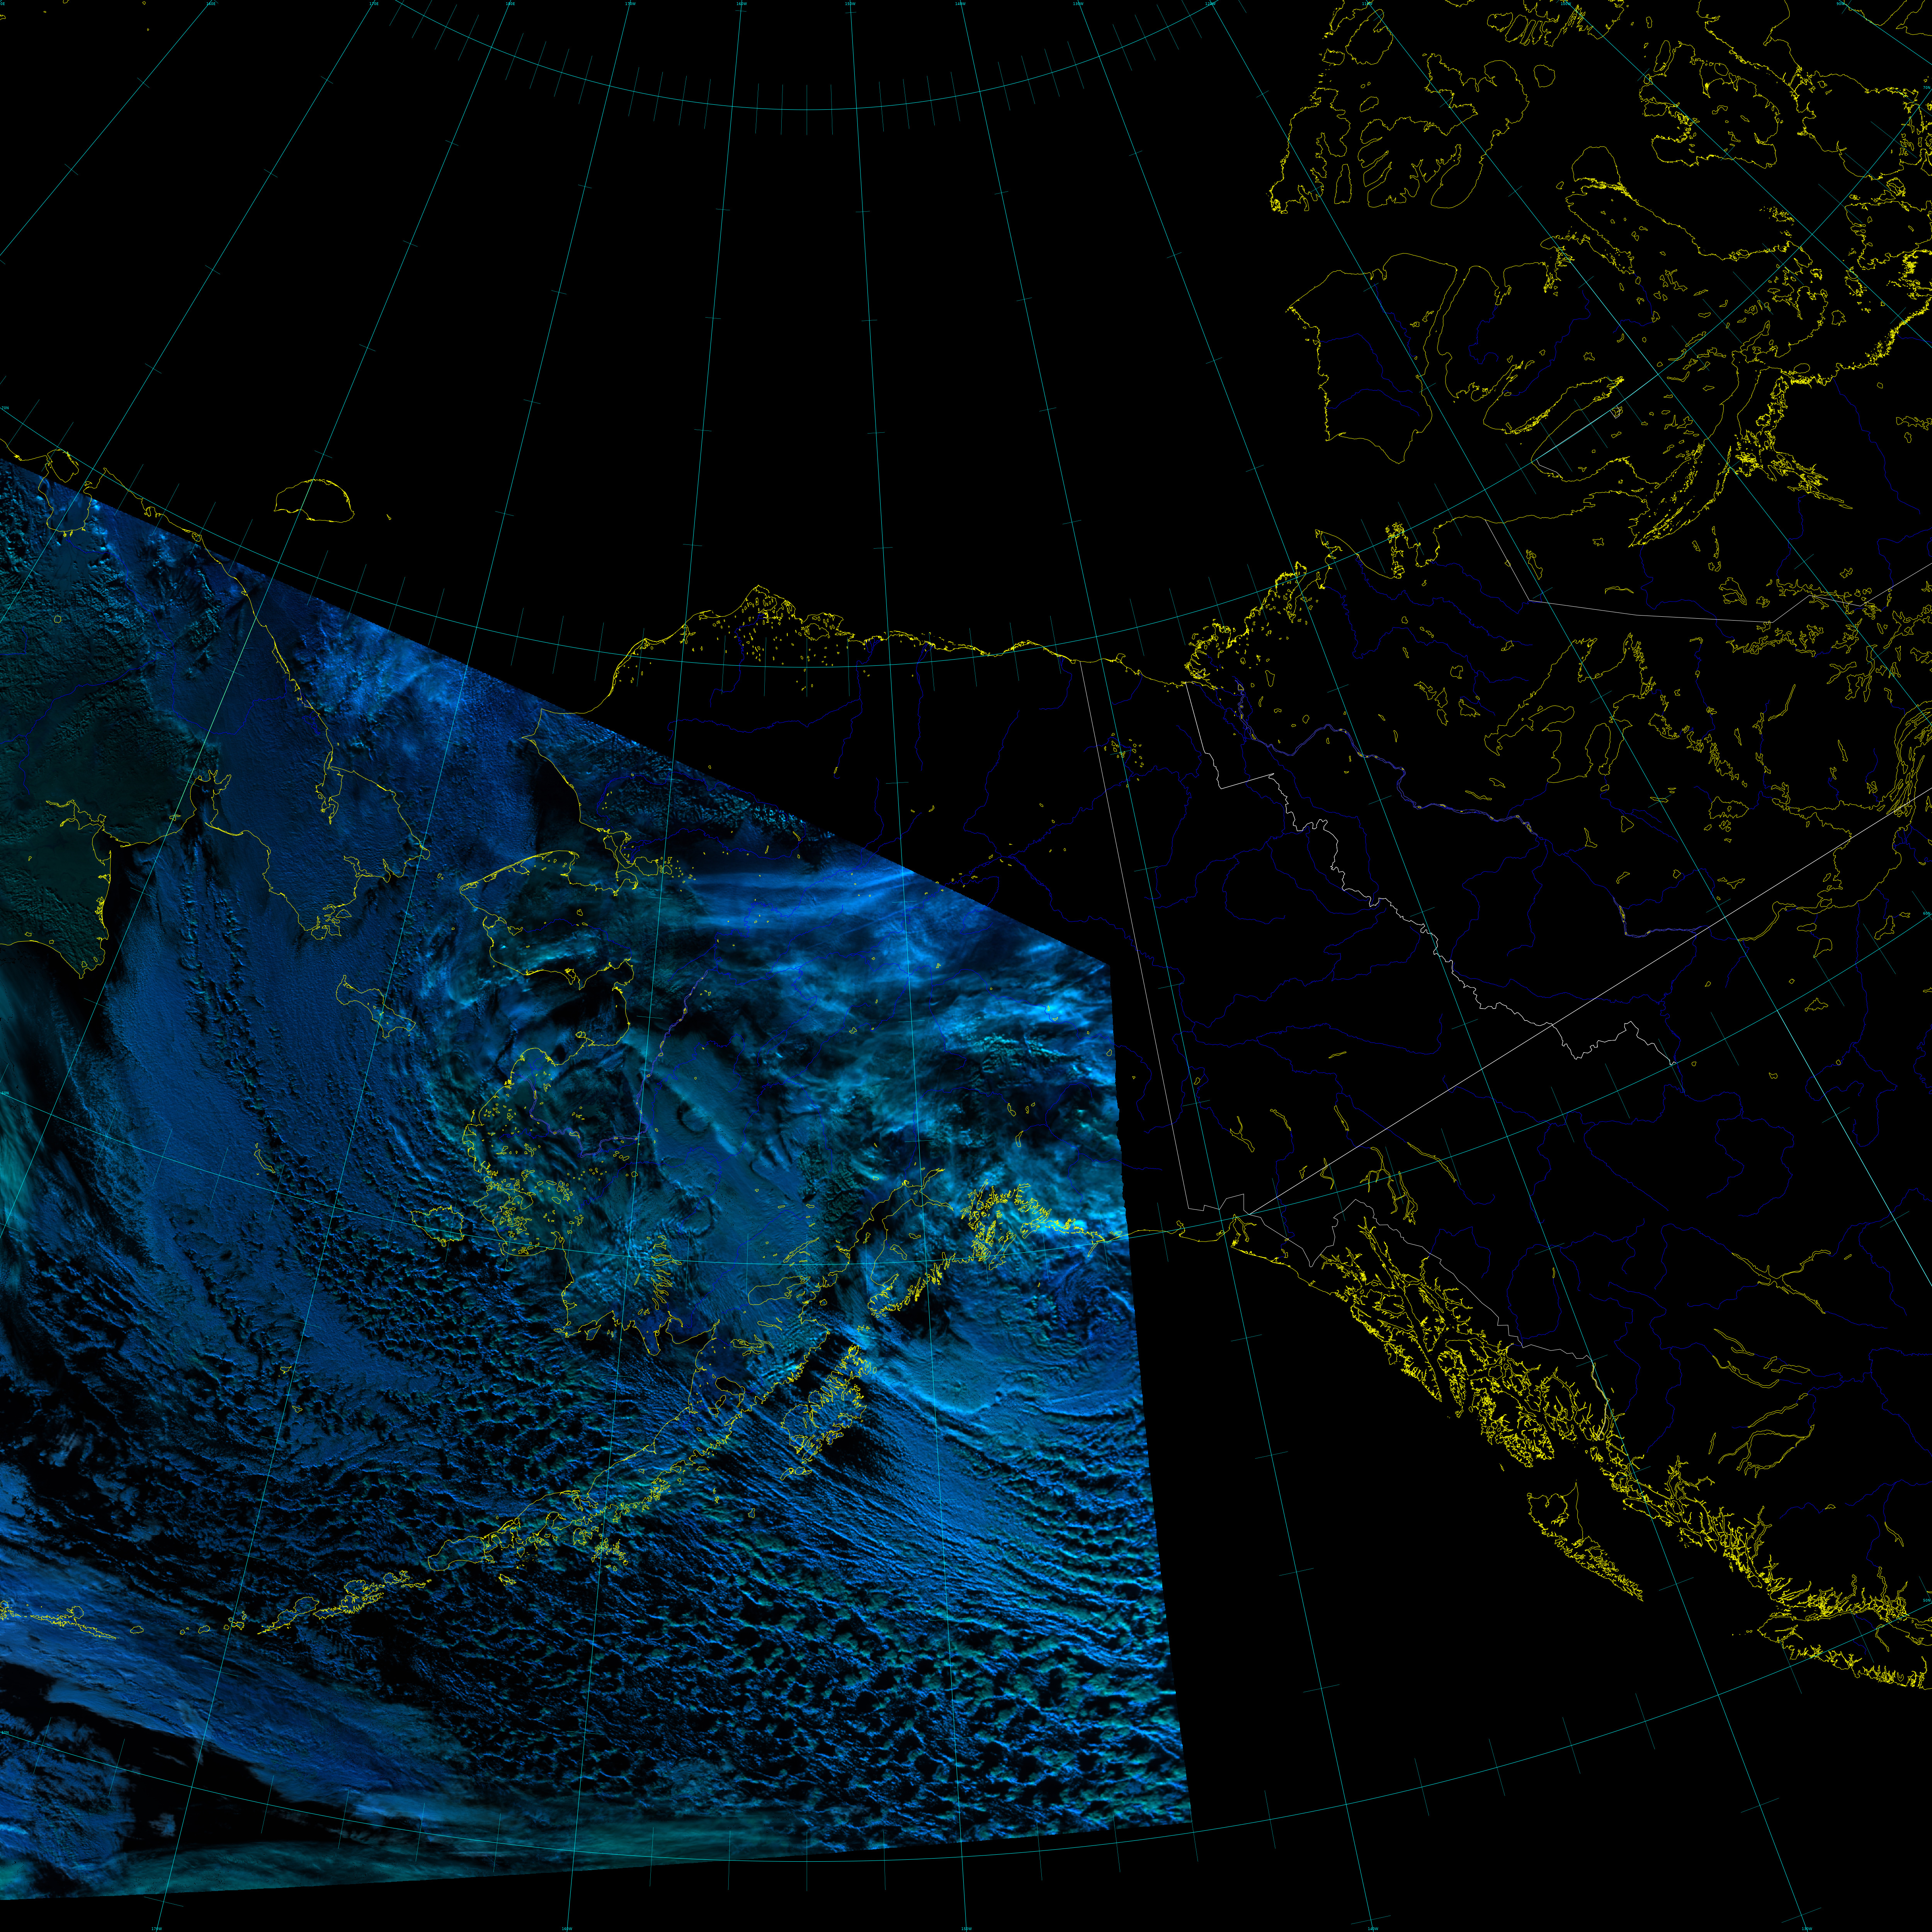Click the 170E longitude label at top
The height and width of the screenshot is (1932, 1932).
[x=374, y=4]
